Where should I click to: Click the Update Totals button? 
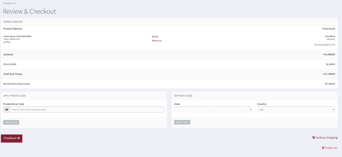coord(182,122)
